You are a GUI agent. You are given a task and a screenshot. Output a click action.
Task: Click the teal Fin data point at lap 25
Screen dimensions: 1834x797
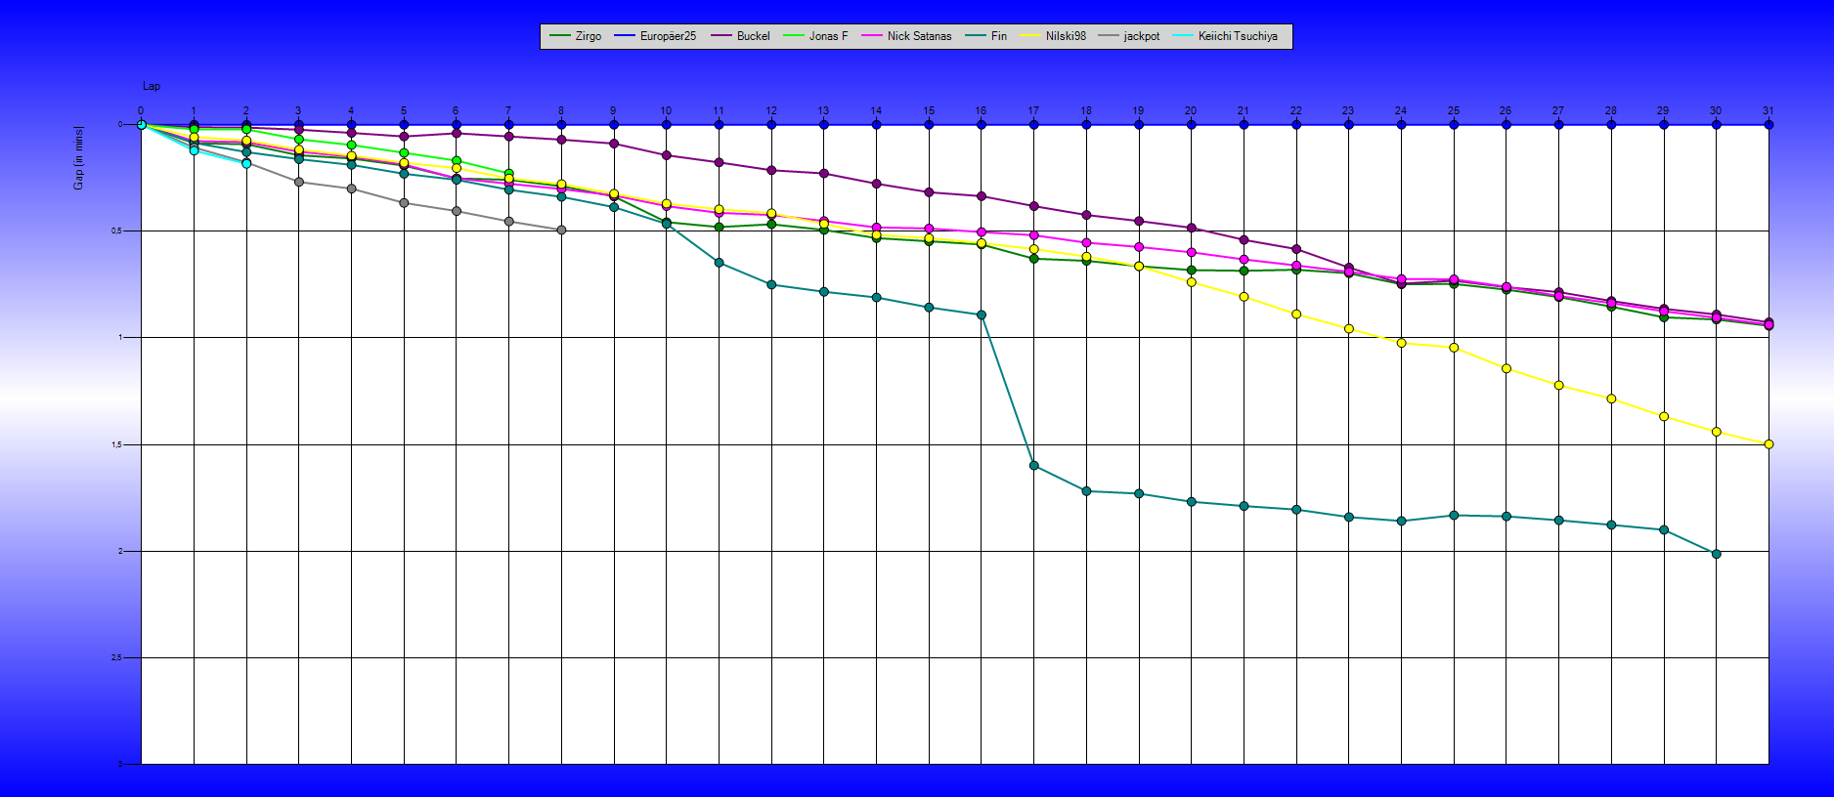click(1454, 515)
